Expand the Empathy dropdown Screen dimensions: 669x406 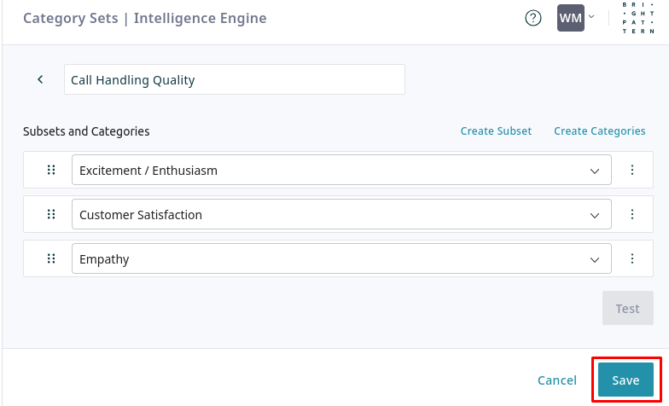[595, 259]
